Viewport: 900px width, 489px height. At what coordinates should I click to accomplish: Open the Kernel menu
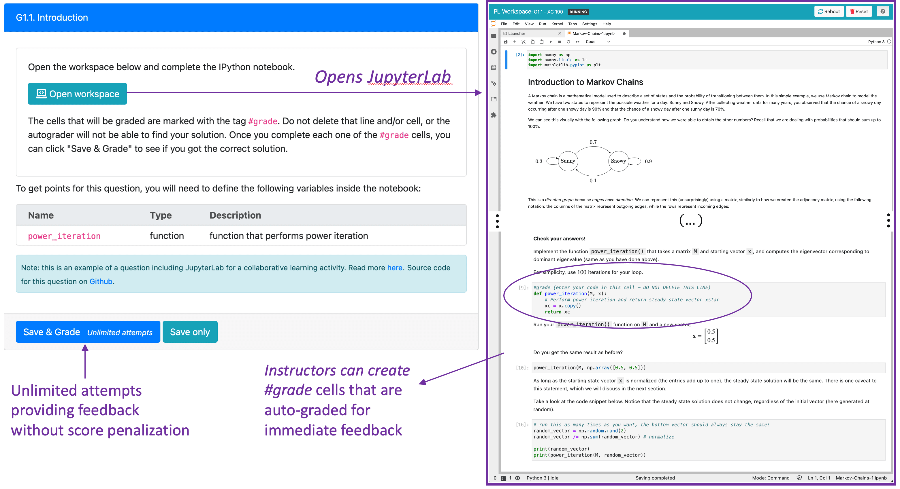click(x=557, y=24)
